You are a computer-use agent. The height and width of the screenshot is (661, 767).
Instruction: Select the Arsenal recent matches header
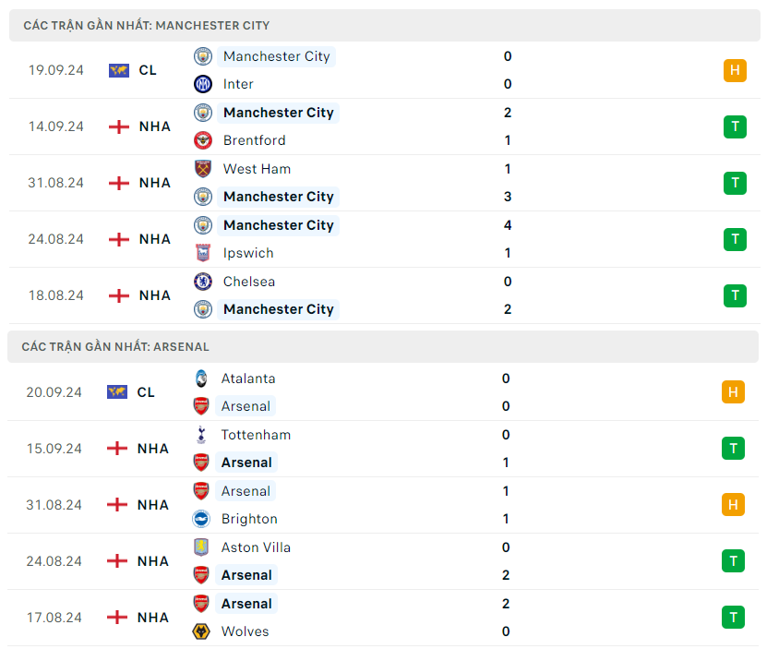116,347
